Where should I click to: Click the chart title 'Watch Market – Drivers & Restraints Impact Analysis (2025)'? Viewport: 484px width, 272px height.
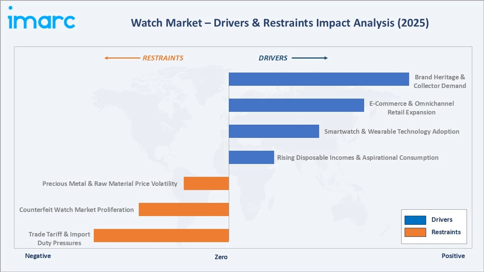pyautogui.click(x=280, y=23)
